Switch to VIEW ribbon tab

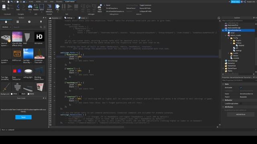coord(52,2)
